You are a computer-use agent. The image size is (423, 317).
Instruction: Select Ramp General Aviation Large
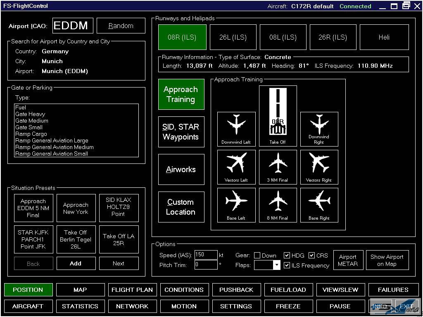[76, 140]
